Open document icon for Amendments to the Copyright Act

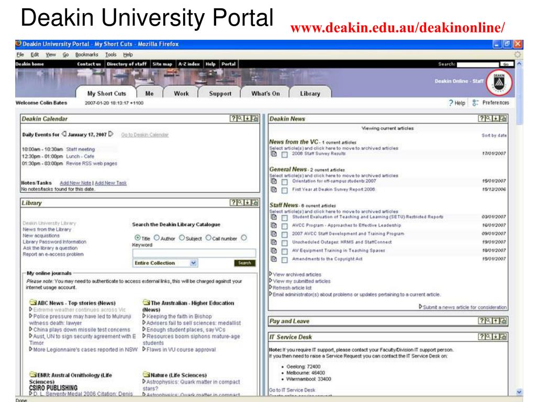tap(274, 259)
